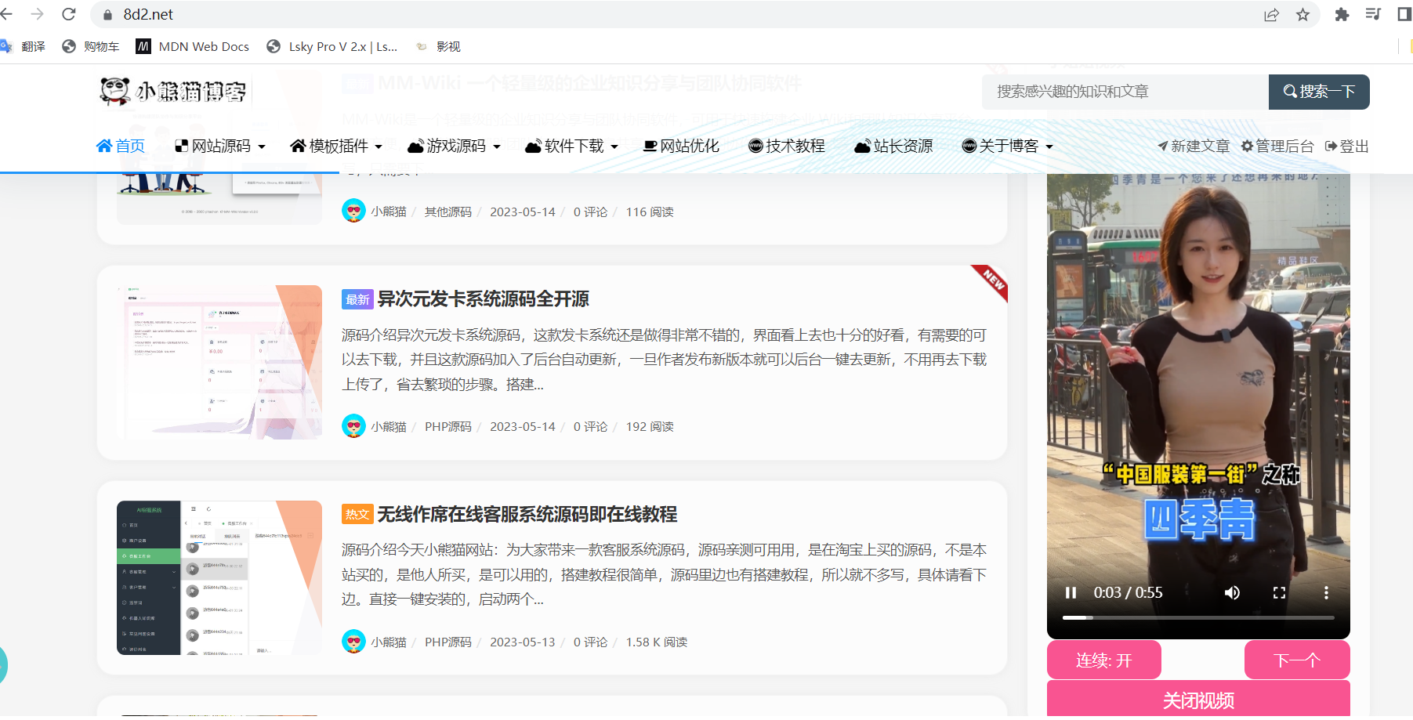This screenshot has height=720, width=1413.
Task: Open article 无线作席在线客服系统源码即在线教程
Action: [x=527, y=514]
